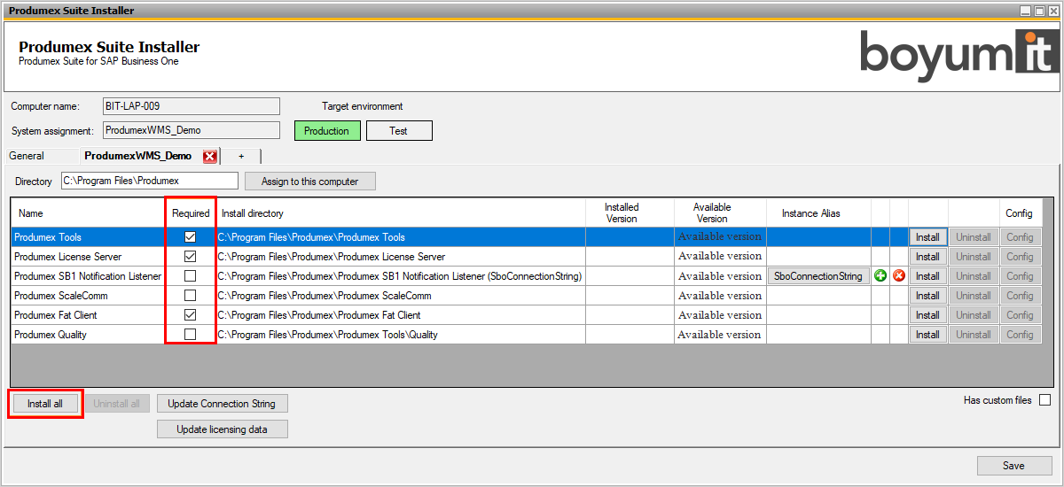This screenshot has height=487, width=1064.
Task: Switch to the General tab
Action: (x=27, y=156)
